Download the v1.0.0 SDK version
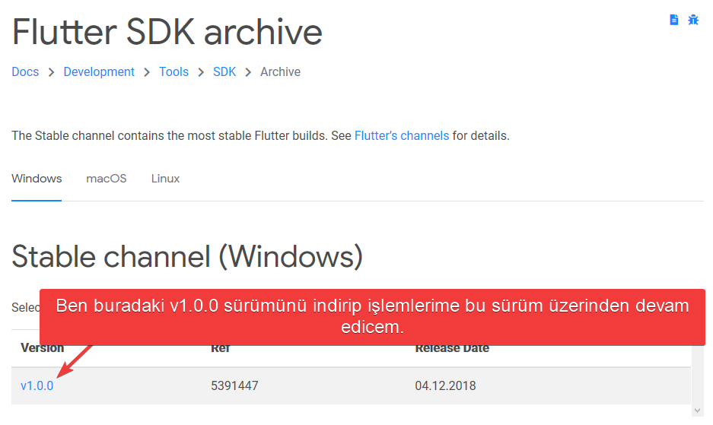 [x=37, y=385]
